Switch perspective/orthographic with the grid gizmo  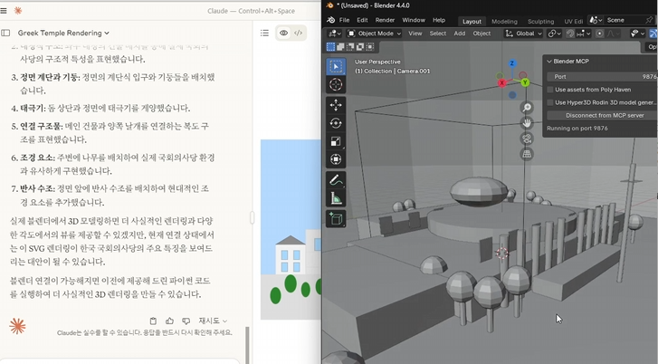[527, 154]
